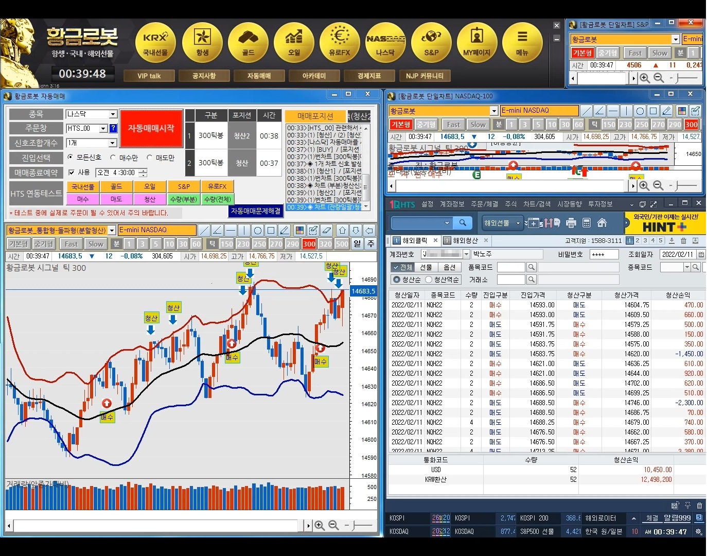Viewport: 707px width, 556px height.
Task: Select 매수만 radio option
Action: tap(113, 157)
